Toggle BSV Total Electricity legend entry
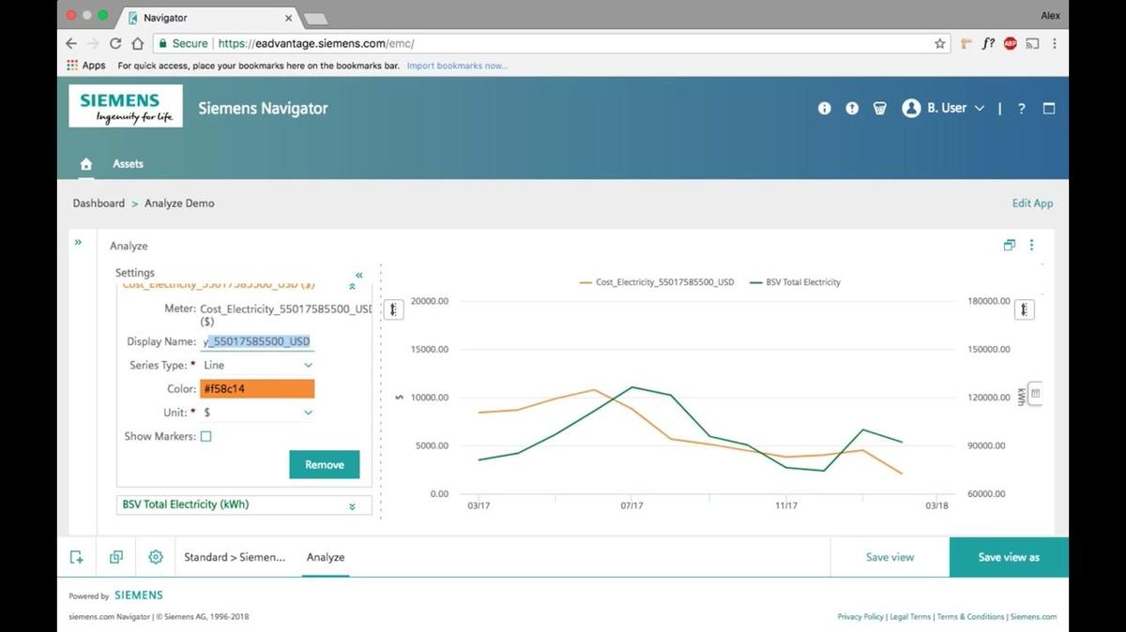Viewport: 1126px width, 632px height. click(796, 282)
